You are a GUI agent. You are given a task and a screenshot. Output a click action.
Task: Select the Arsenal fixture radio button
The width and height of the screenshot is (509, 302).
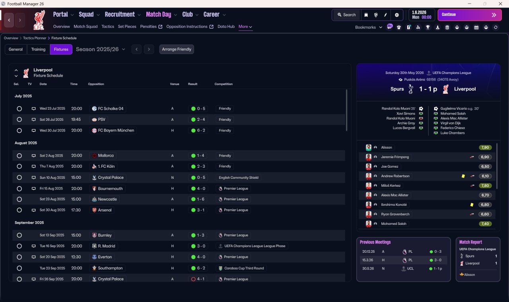pos(19,210)
